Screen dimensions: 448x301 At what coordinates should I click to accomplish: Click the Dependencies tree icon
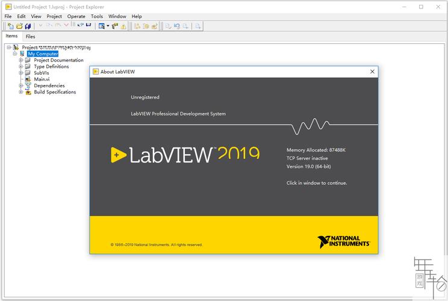(28, 85)
